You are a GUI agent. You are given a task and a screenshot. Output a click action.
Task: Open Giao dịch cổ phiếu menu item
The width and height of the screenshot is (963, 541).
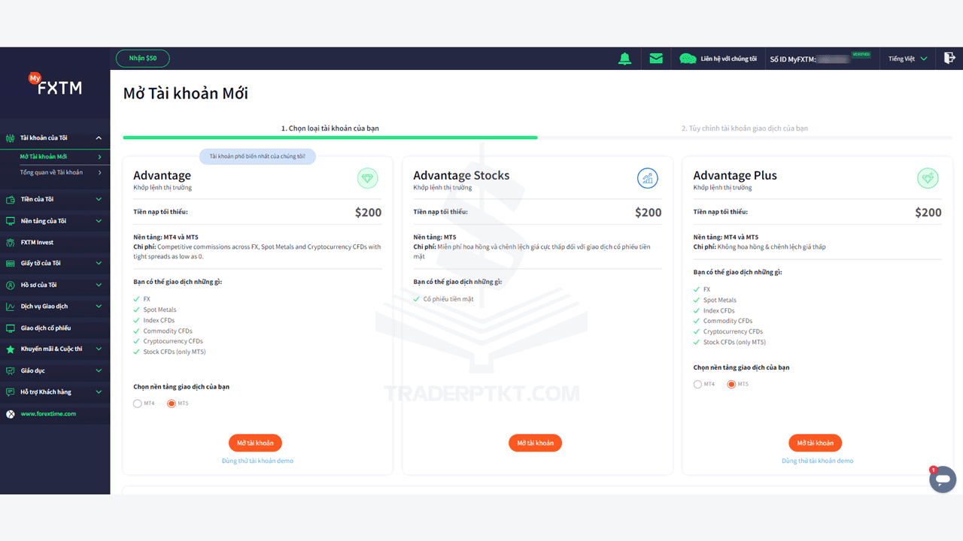55,328
